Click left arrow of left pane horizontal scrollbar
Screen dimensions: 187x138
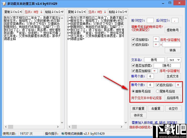[x=6, y=127]
